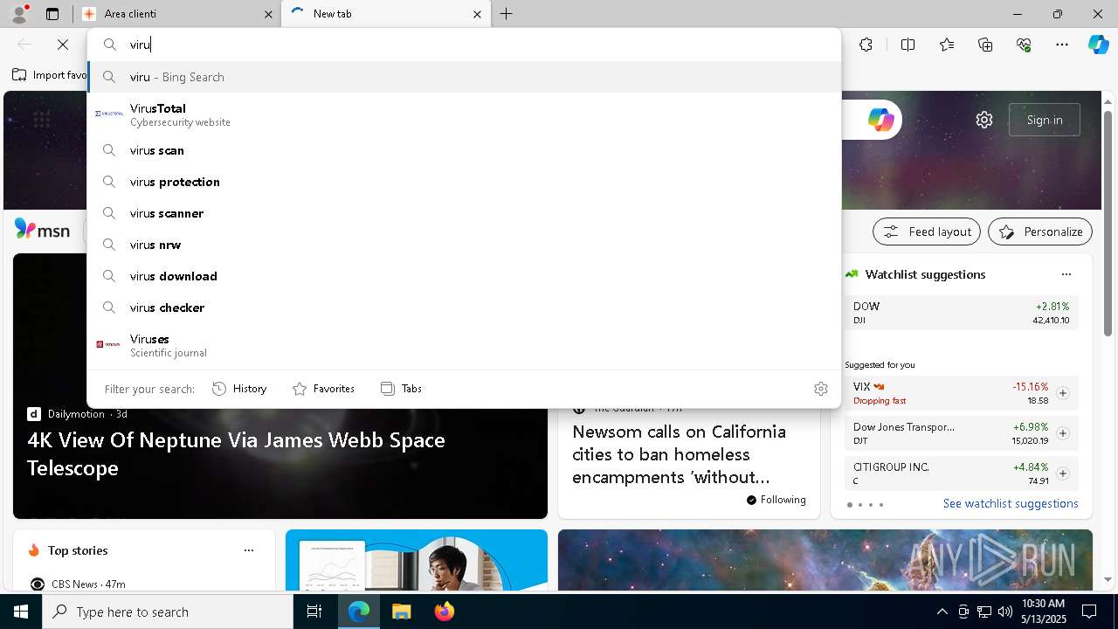Show hidden tray icons chevron
This screenshot has width=1118, height=629.
pos(942,612)
